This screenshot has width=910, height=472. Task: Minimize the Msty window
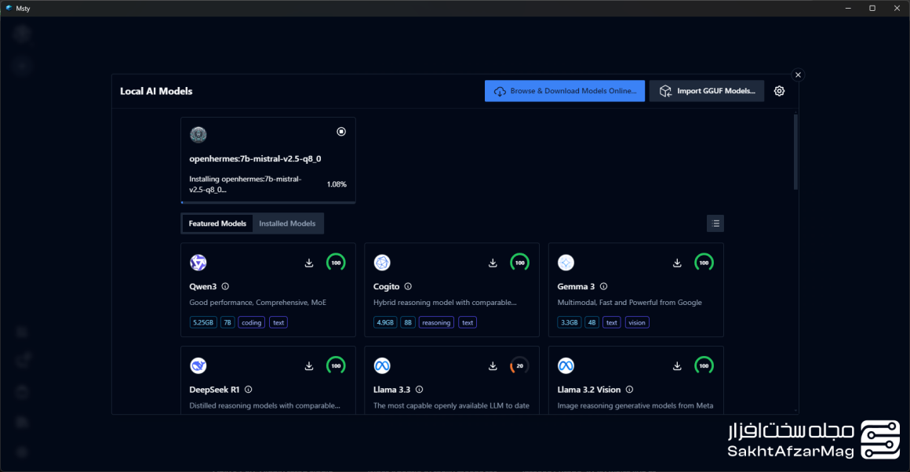point(848,8)
